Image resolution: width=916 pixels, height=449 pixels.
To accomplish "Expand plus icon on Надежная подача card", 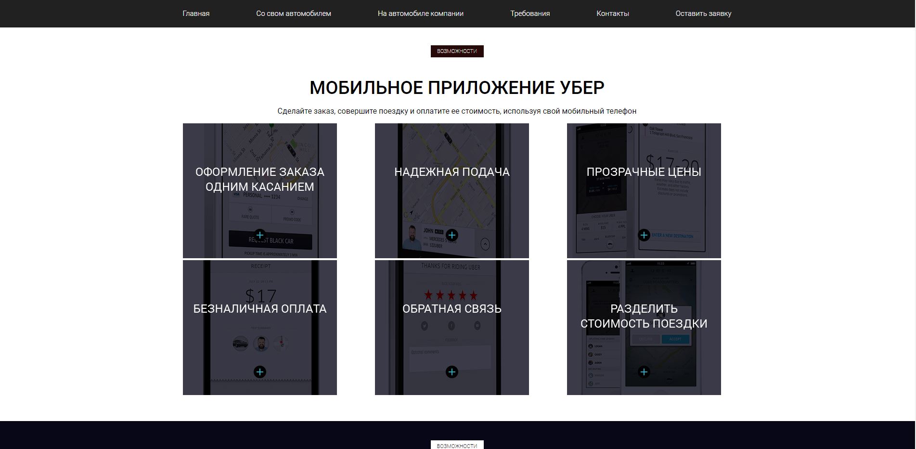I will (452, 235).
